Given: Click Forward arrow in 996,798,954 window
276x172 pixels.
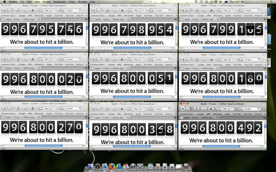Looking at the screenshot, I should pos(99,10).
